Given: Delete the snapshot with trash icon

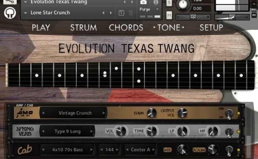Looking at the screenshot, I should pos(131,13).
